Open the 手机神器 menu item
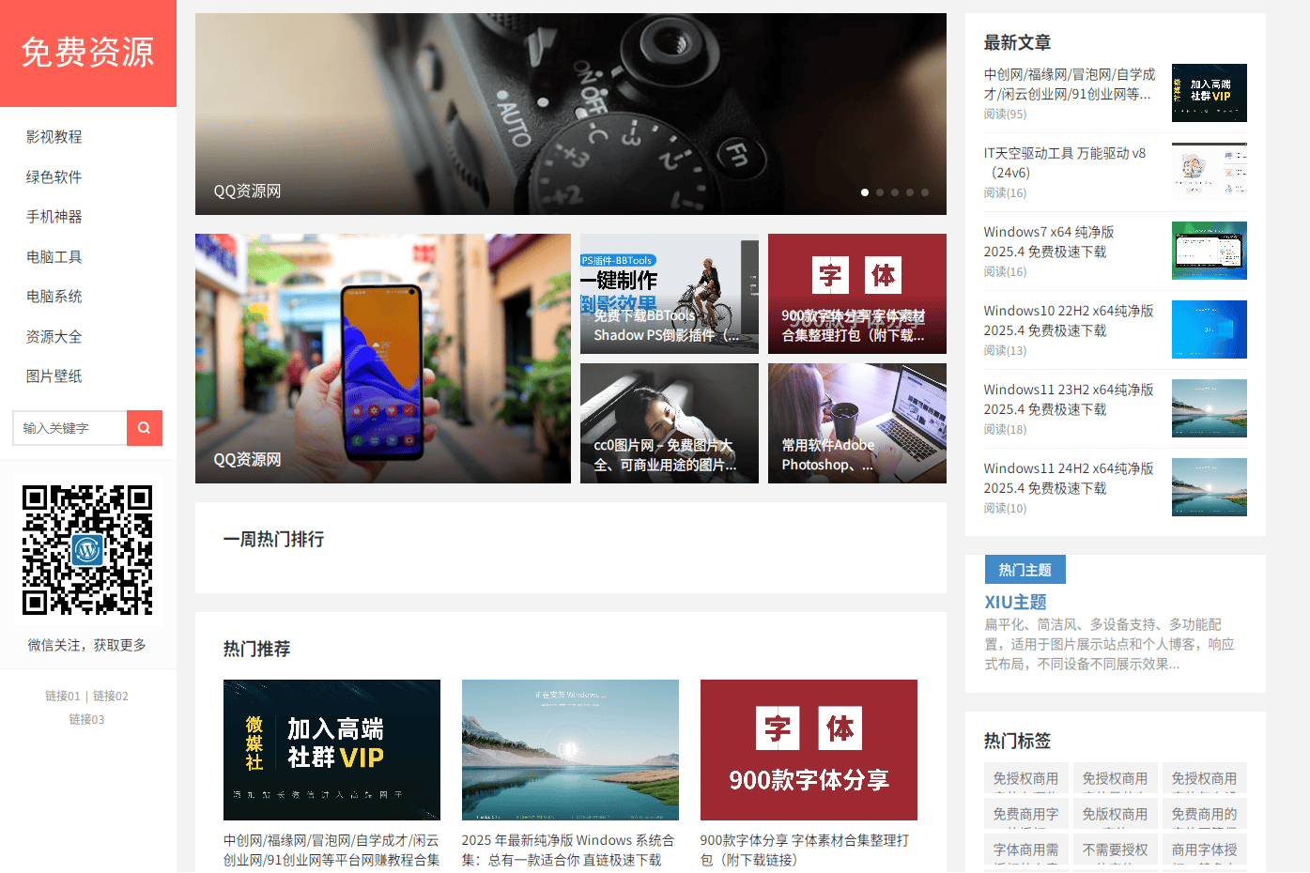The width and height of the screenshot is (1310, 873). [x=54, y=217]
